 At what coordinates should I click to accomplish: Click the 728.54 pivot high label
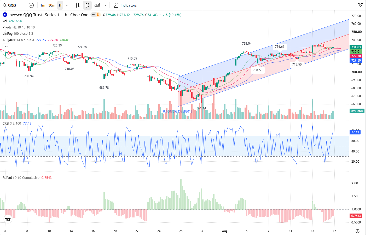point(247,44)
